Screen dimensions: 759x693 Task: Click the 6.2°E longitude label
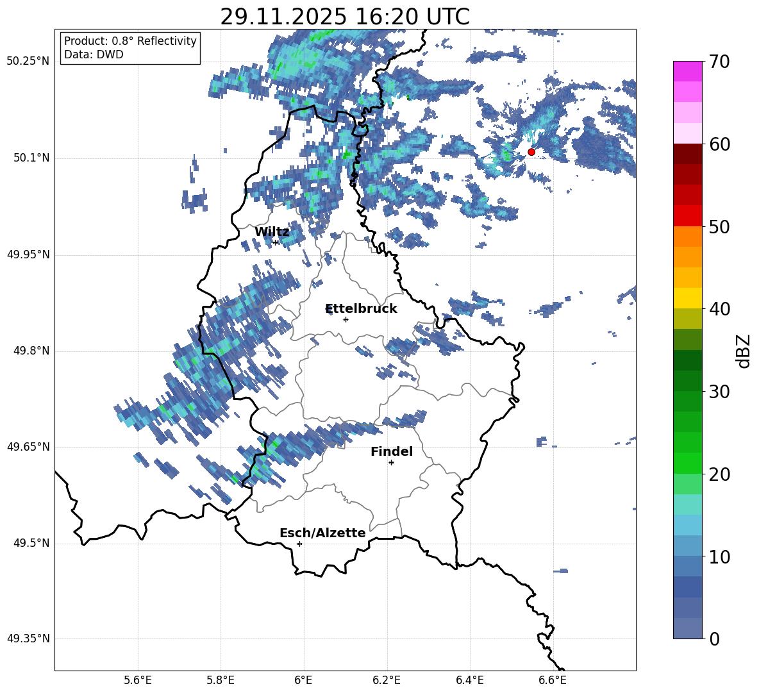(x=387, y=680)
